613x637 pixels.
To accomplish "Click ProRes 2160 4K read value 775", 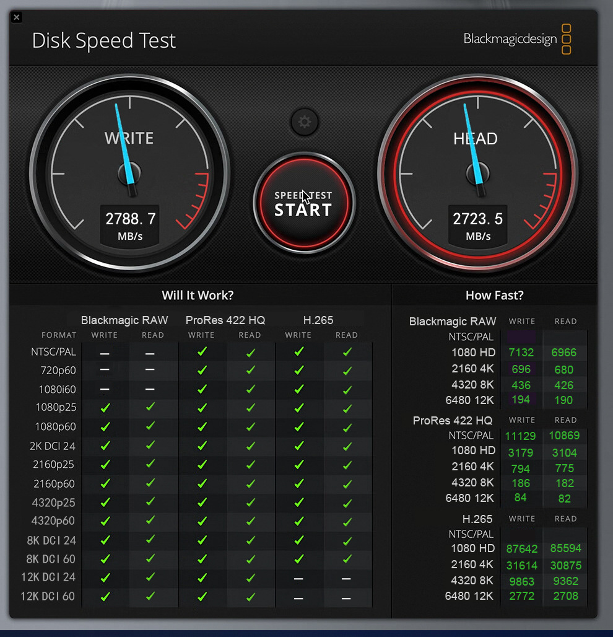I will pos(565,468).
